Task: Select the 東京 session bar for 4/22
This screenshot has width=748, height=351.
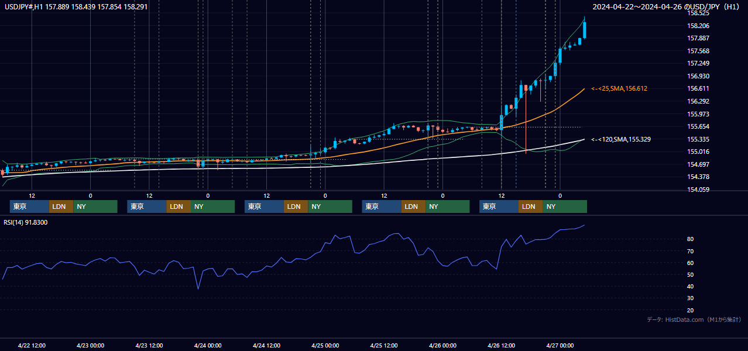Action: [x=29, y=207]
